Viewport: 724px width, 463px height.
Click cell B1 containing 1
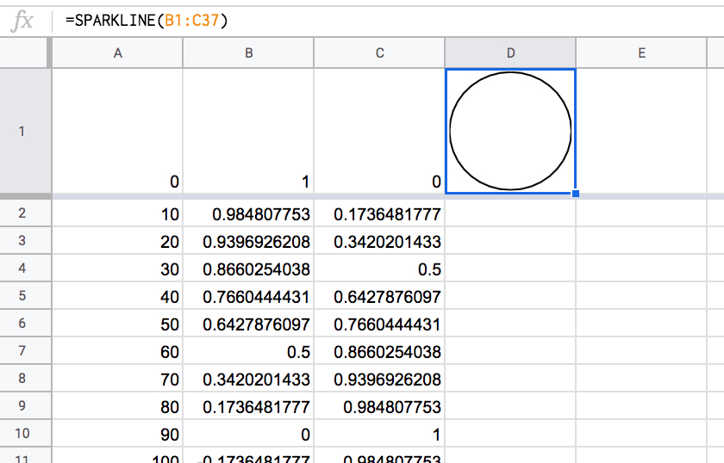point(248,131)
